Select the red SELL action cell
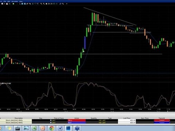This screenshot has height=131, width=175. (77, 120)
